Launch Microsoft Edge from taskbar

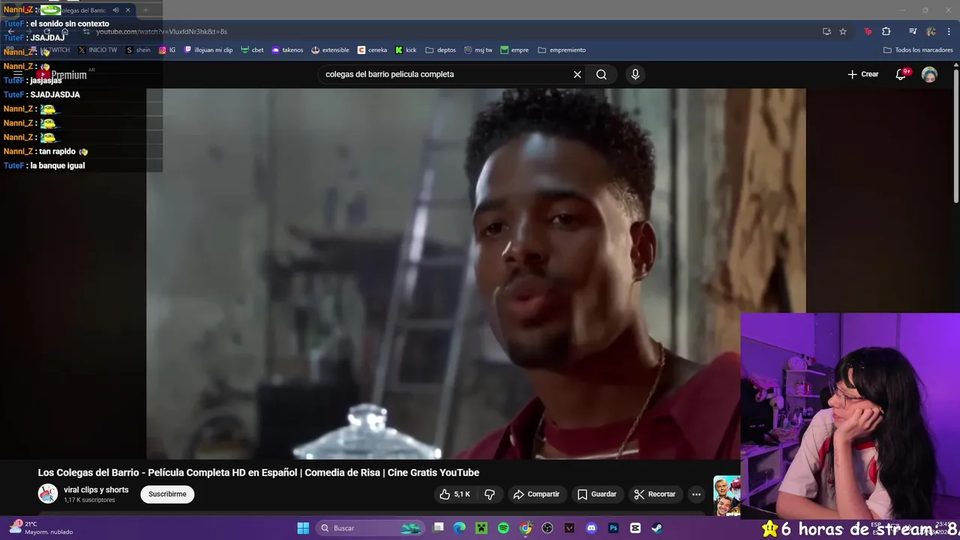coord(460,528)
